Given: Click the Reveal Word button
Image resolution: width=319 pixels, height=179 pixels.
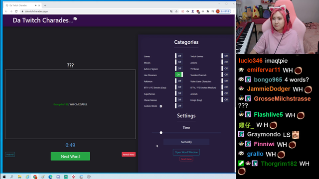Looking at the screenshot, I should coord(129,155).
